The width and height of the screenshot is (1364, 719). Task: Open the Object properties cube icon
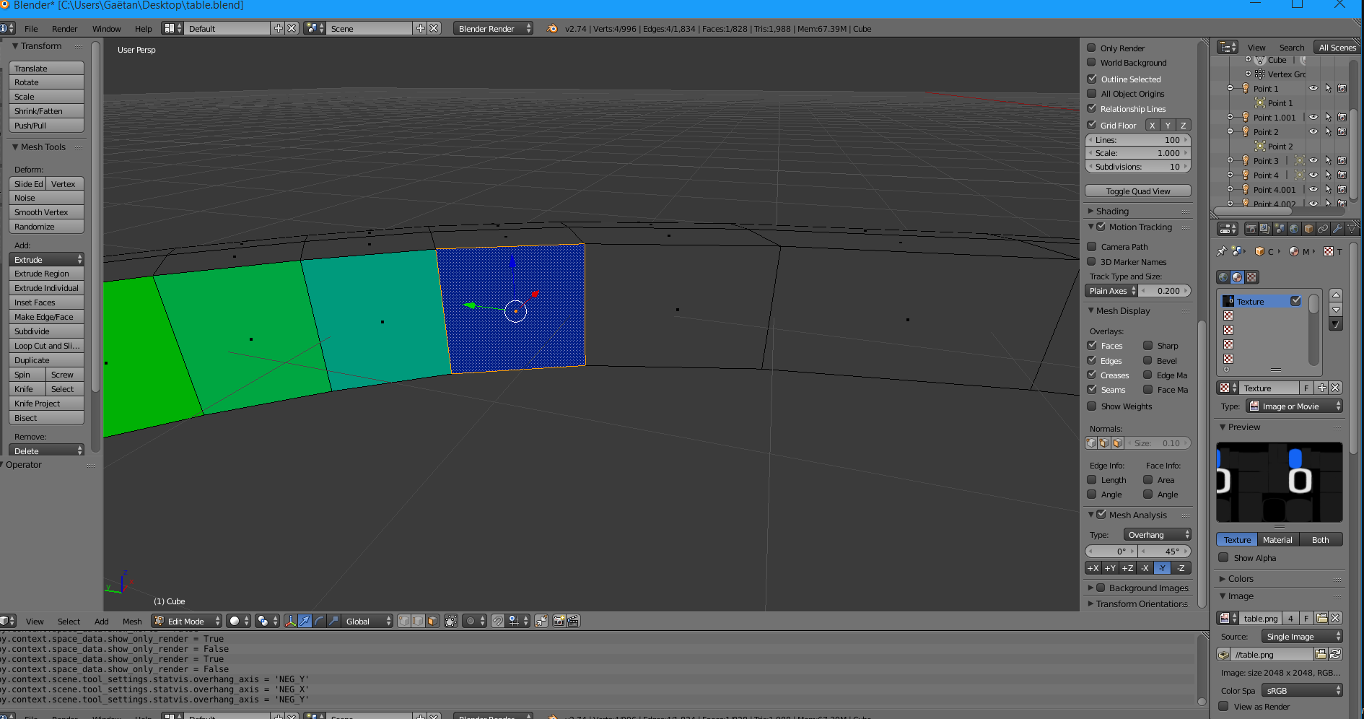point(1308,229)
